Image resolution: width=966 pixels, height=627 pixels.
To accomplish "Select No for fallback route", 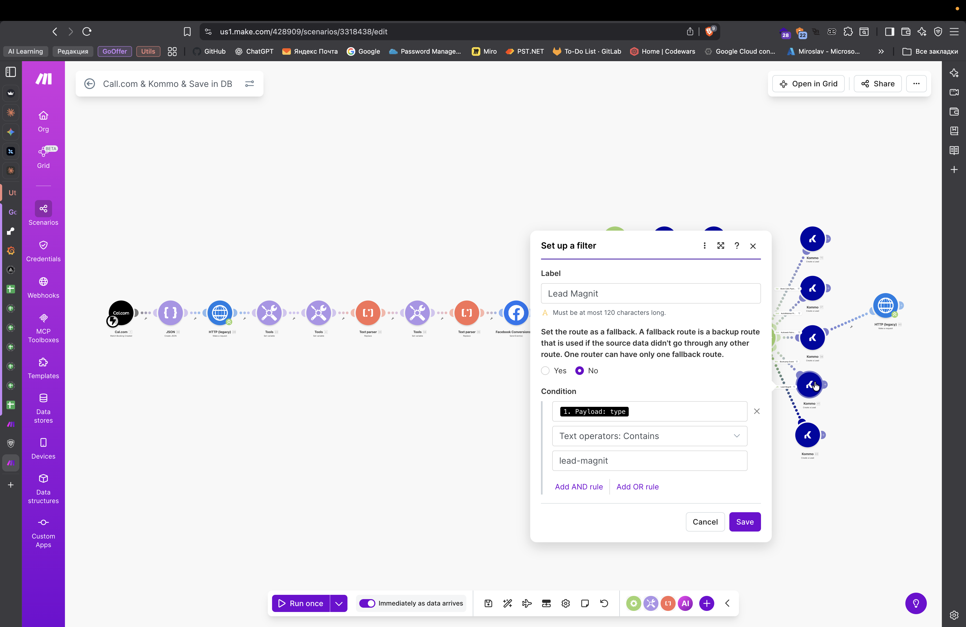I will tap(580, 371).
